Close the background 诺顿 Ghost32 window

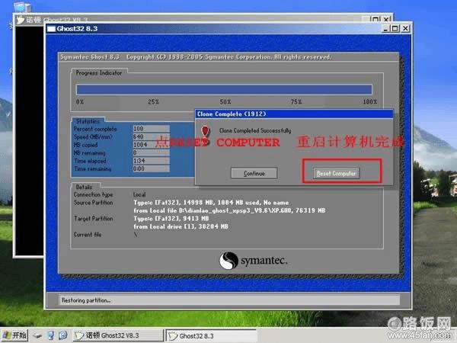point(386,19)
